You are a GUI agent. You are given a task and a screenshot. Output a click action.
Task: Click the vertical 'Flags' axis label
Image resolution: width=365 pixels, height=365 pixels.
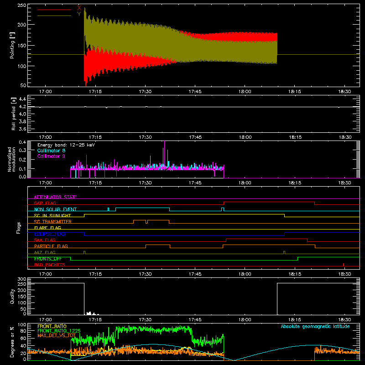(x=19, y=228)
